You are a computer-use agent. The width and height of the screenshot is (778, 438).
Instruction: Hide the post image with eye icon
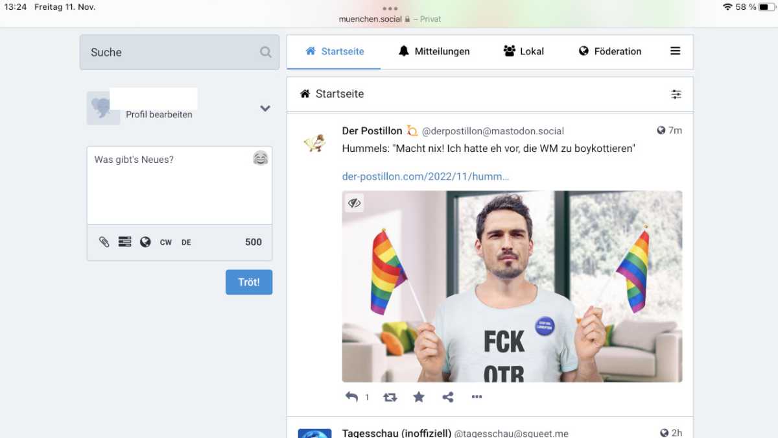coord(353,203)
